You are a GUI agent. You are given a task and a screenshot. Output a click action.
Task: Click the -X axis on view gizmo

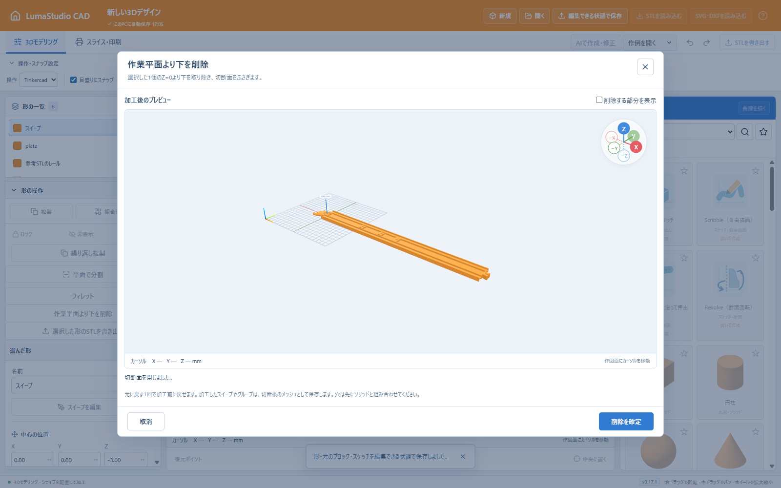612,138
